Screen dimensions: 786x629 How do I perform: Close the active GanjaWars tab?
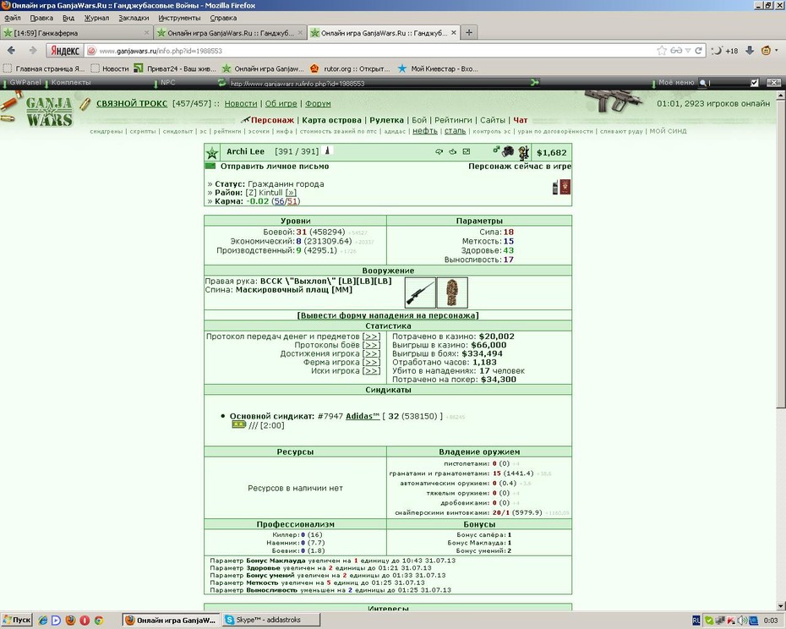453,33
